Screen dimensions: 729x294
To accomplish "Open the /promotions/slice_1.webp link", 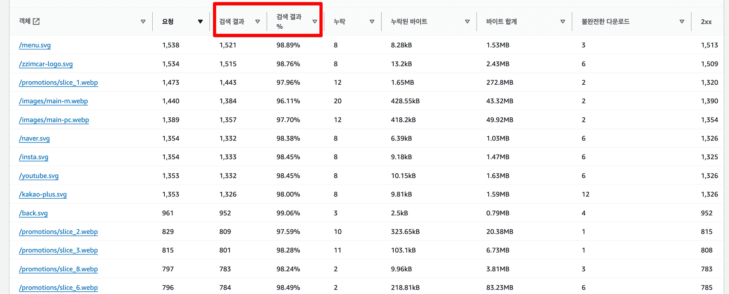I will (x=58, y=82).
